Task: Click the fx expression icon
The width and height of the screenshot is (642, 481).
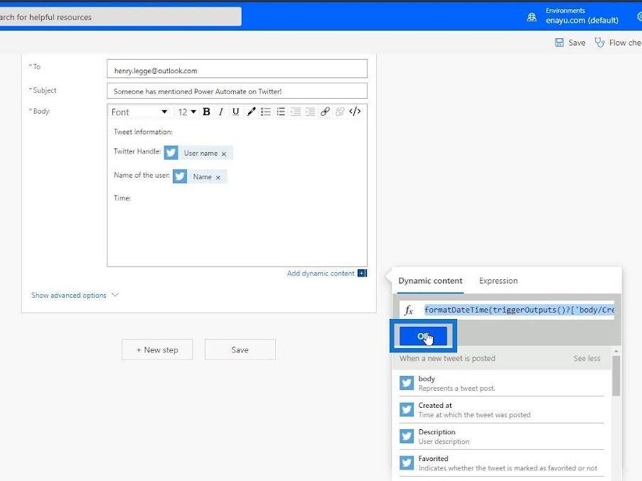Action: tap(409, 310)
